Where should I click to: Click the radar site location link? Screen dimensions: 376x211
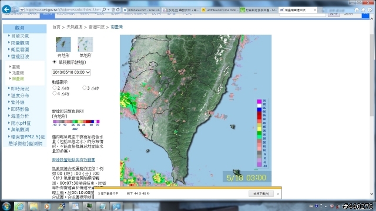pos(73,159)
